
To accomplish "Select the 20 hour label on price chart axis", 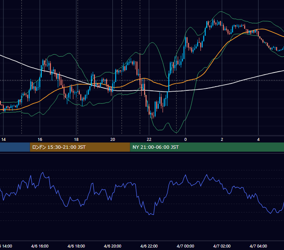I will (x=113, y=140).
